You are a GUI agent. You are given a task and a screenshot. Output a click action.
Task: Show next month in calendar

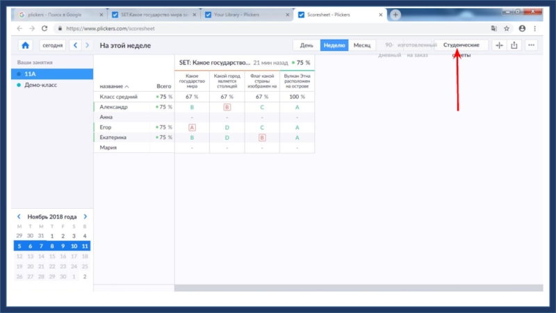[x=85, y=217]
